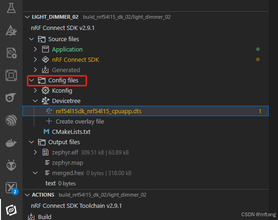
Task: Open the Espressif ESP-IDF sidebar icon
Action: (11, 120)
